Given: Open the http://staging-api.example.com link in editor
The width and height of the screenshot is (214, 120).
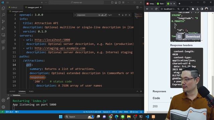Looking at the screenshot, I should [x=60, y=48].
